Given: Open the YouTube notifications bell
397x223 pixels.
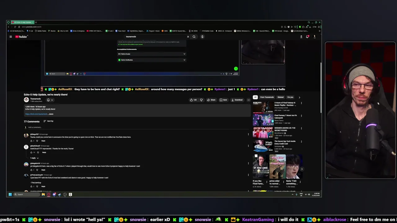Looking at the screenshot, I should (x=307, y=37).
